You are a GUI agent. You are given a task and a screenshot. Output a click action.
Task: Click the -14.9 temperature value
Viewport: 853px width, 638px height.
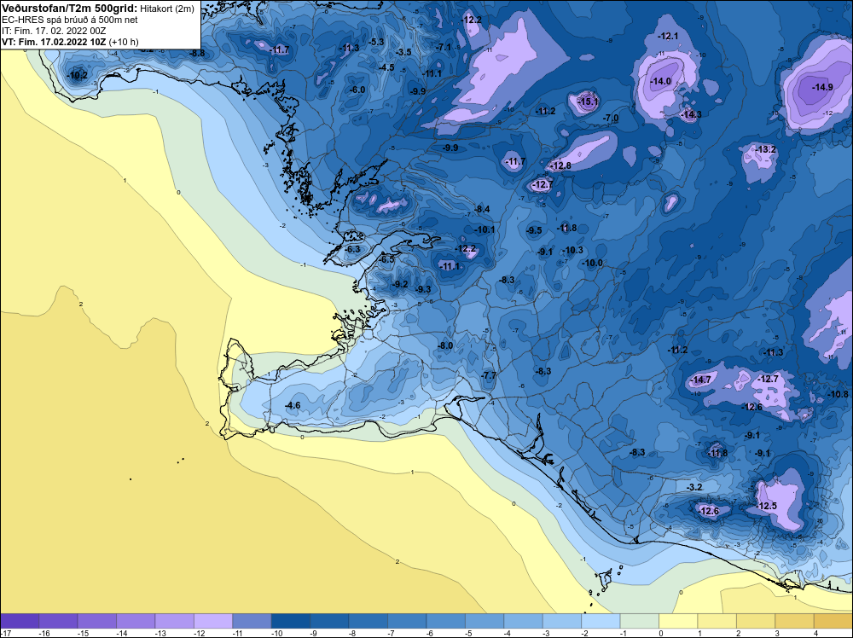point(822,87)
